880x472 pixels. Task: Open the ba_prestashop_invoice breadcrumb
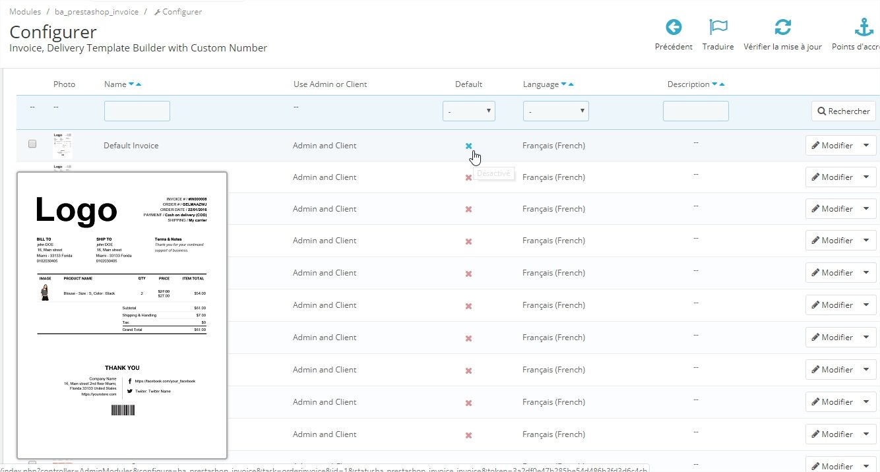[97, 12]
